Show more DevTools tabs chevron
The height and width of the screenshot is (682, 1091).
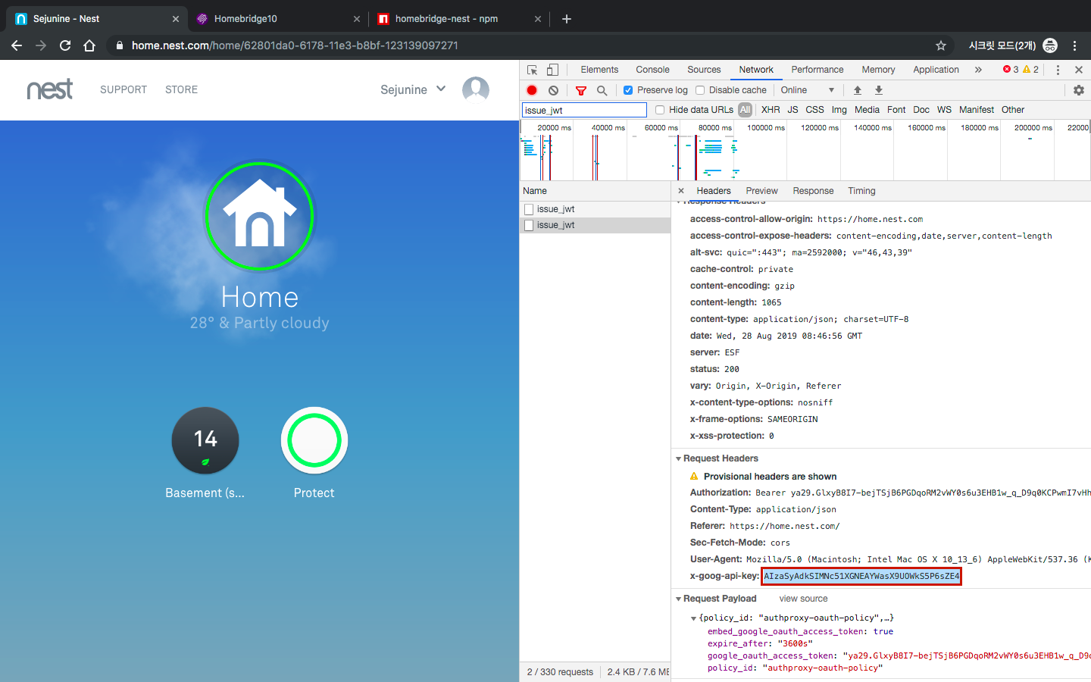pos(978,70)
